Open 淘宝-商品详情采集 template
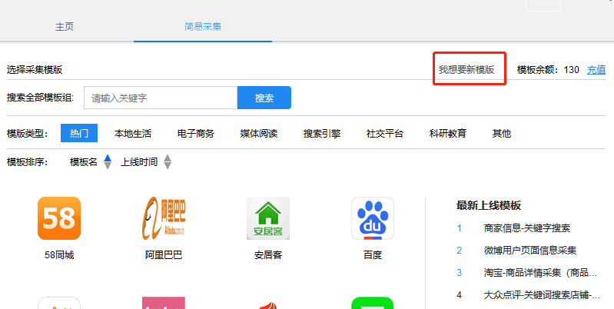The height and width of the screenshot is (309, 614). click(x=540, y=273)
